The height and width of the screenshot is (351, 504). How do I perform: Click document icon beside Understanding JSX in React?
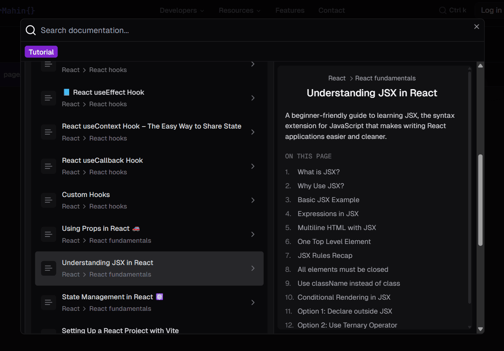click(x=48, y=268)
